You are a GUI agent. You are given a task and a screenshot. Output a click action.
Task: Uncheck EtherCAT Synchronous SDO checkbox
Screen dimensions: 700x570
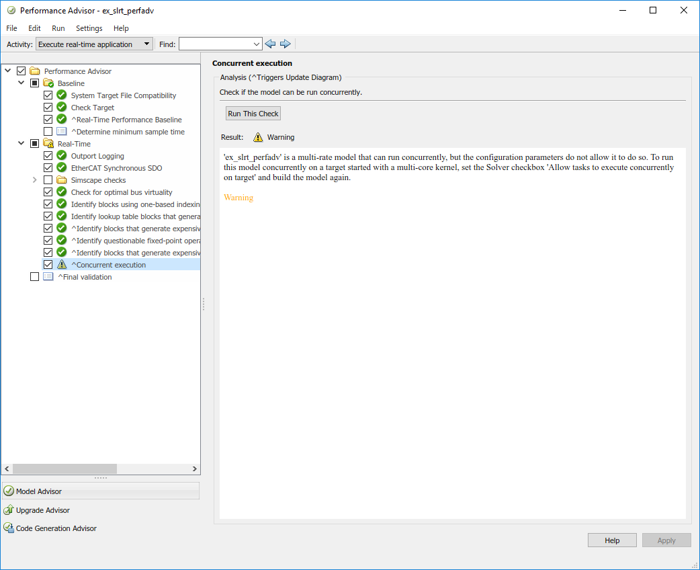click(48, 167)
